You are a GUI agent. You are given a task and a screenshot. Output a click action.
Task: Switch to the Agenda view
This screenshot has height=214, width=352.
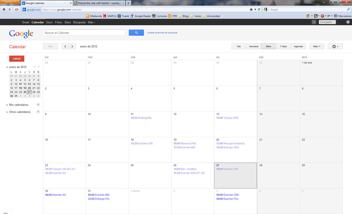pos(298,46)
